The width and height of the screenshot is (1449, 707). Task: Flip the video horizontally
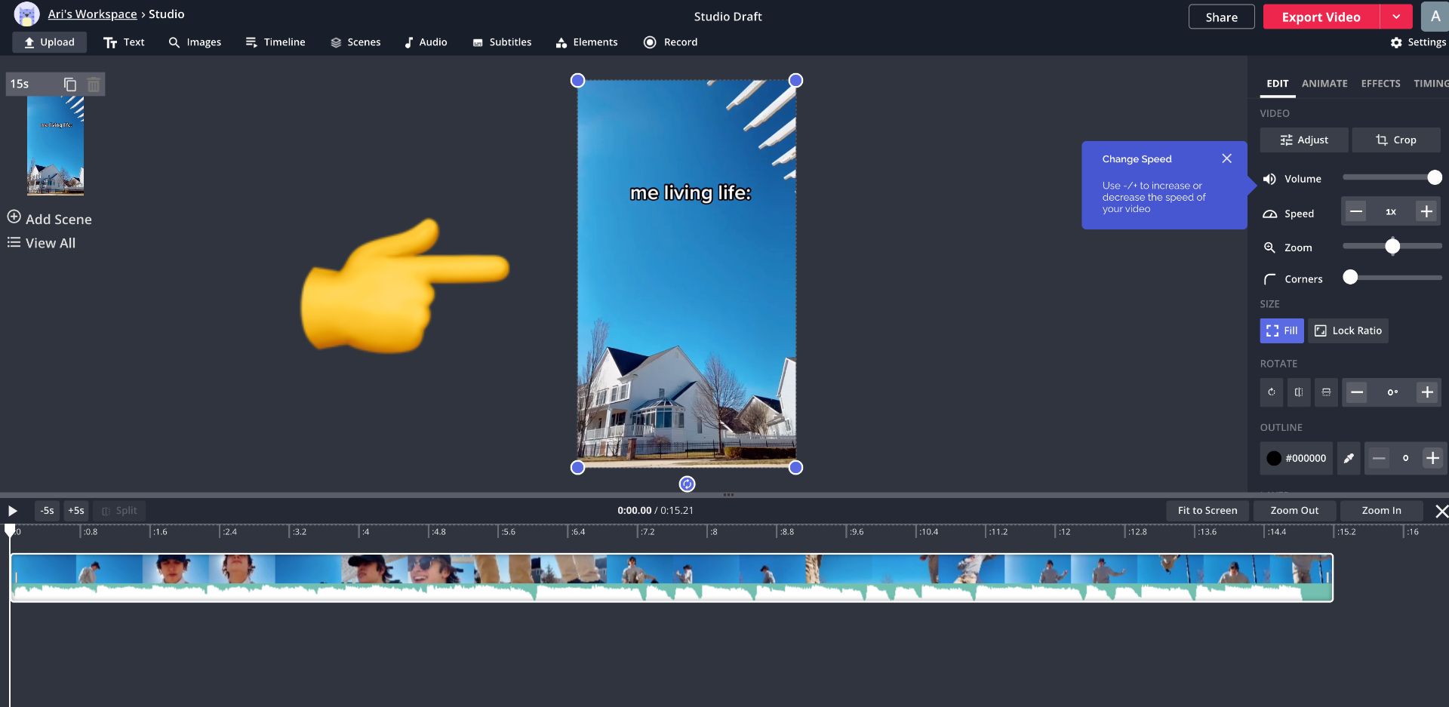point(1299,392)
